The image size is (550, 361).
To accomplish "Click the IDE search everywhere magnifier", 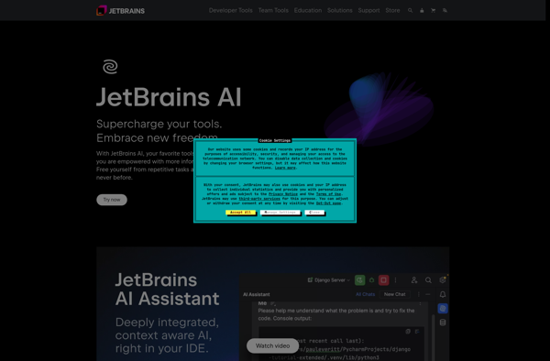I will [x=428, y=280].
